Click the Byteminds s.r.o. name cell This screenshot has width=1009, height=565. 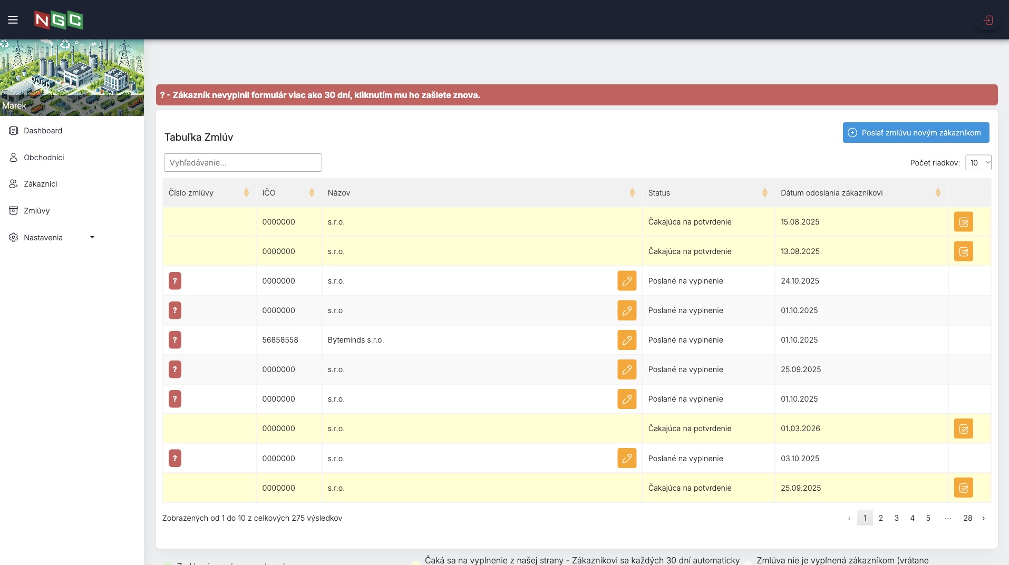pos(482,340)
